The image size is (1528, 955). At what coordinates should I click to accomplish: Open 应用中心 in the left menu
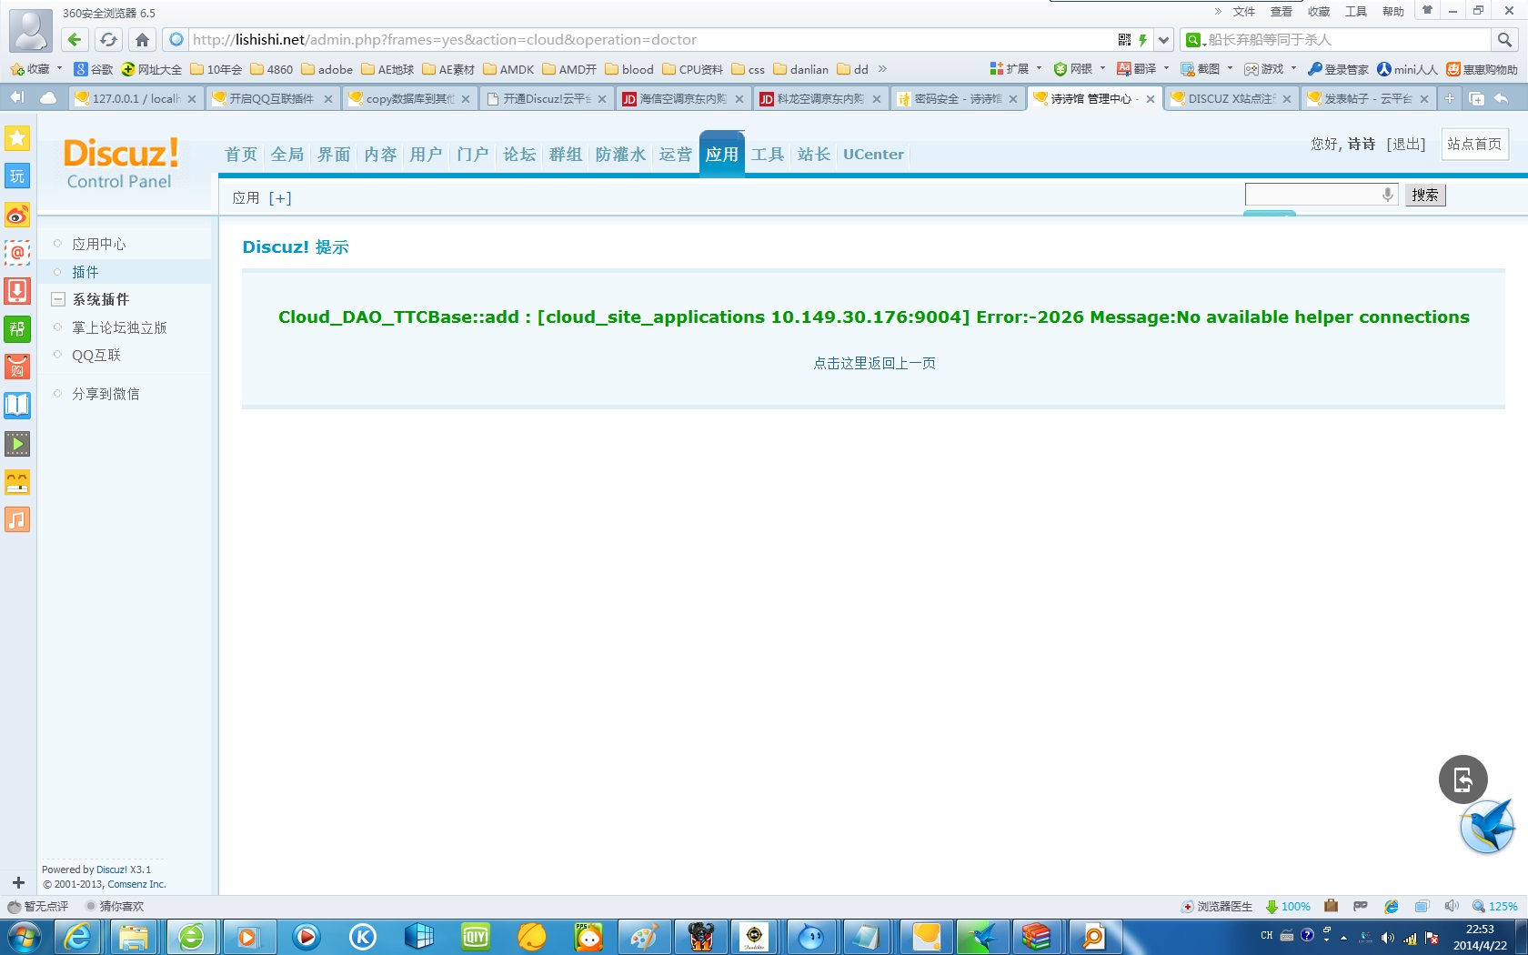click(x=99, y=244)
